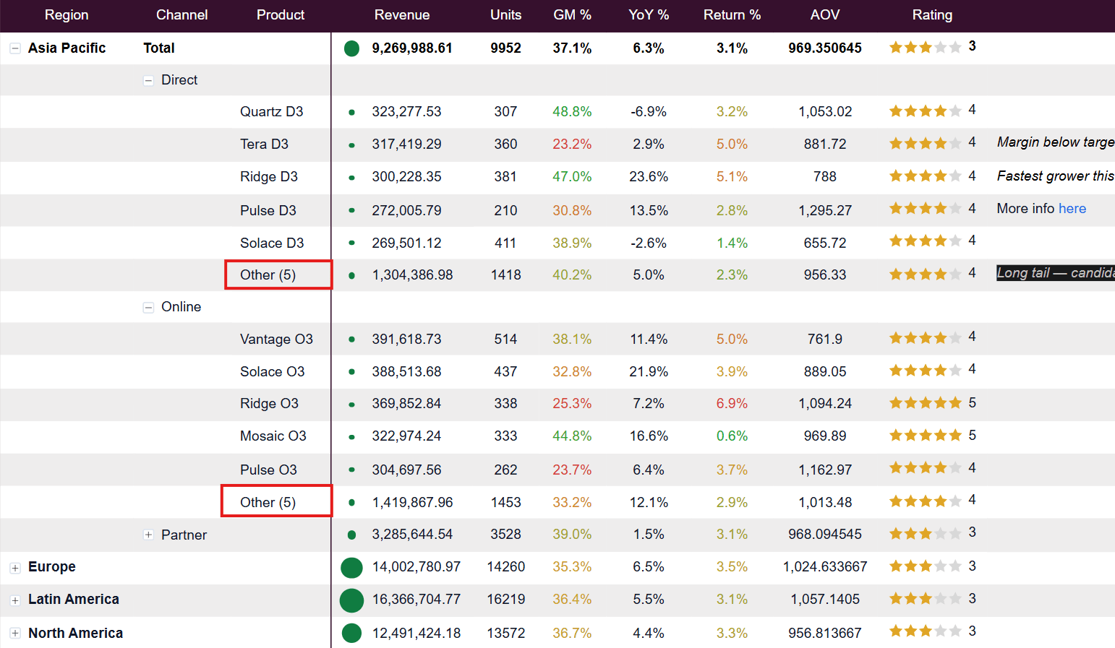Click star rating in Ridge O3 row
This screenshot has width=1115, height=648.
(925, 403)
